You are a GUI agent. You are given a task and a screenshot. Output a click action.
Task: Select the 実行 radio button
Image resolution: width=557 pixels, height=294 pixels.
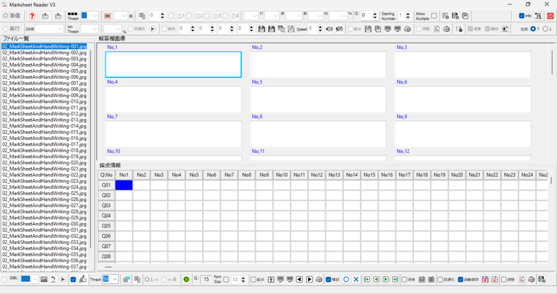coord(6,28)
